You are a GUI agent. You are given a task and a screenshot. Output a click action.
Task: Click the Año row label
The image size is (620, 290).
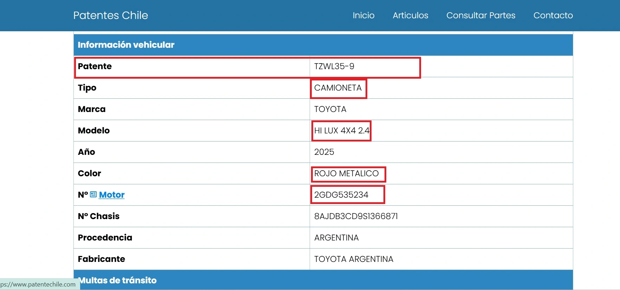(x=86, y=152)
